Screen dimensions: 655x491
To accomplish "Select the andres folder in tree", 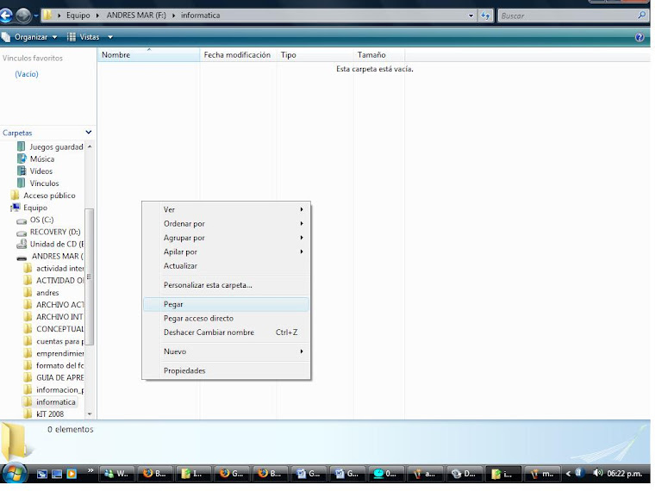I will pos(41,293).
